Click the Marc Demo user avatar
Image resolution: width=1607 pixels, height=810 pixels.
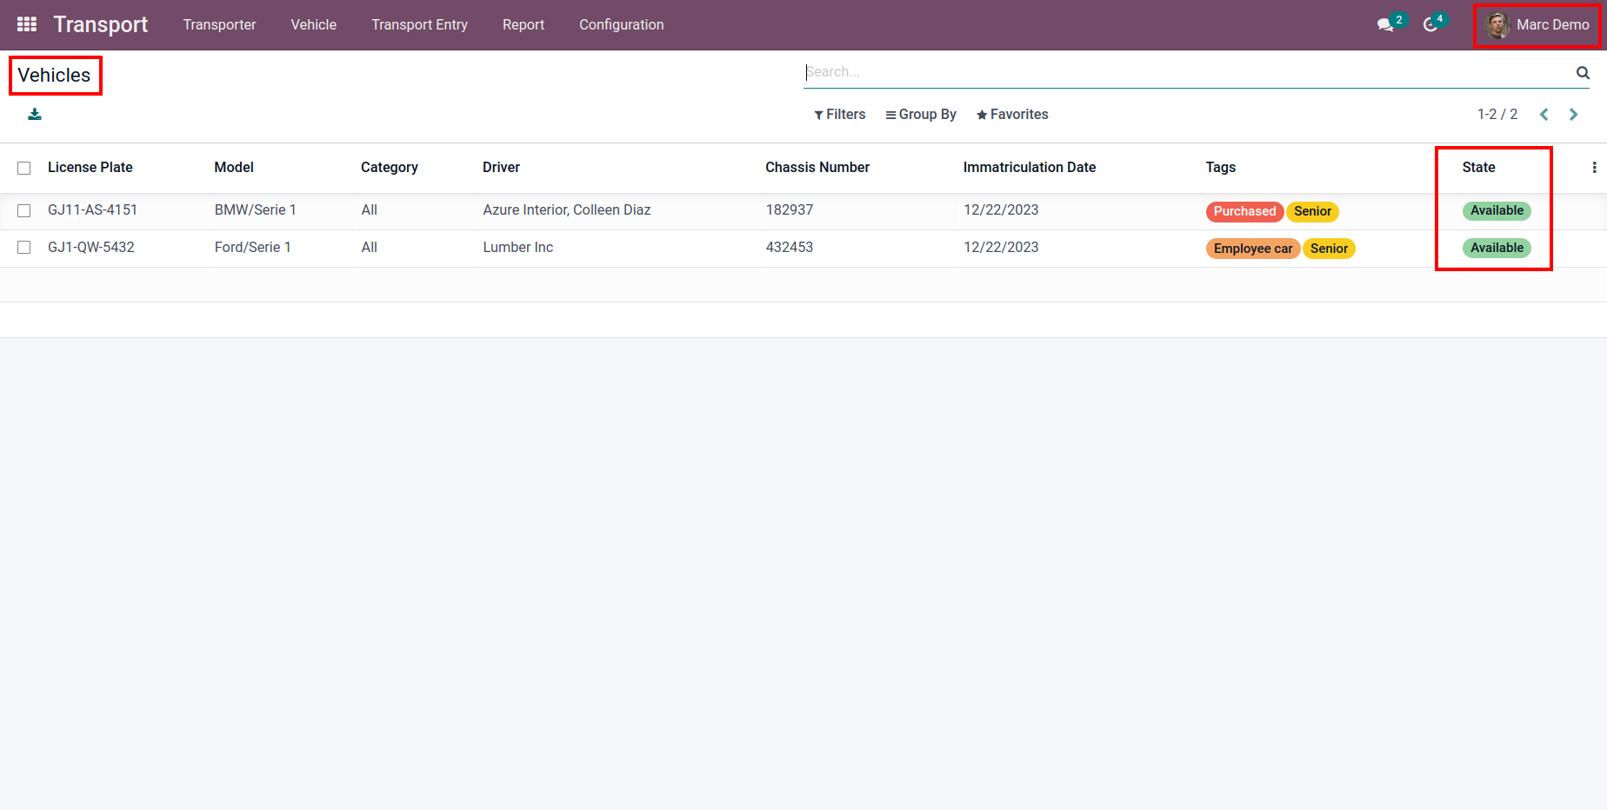[x=1497, y=25]
